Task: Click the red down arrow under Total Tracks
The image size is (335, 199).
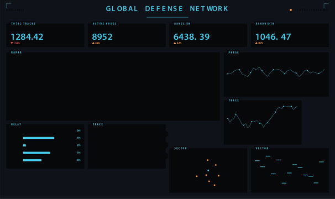Action: pyautogui.click(x=12, y=43)
